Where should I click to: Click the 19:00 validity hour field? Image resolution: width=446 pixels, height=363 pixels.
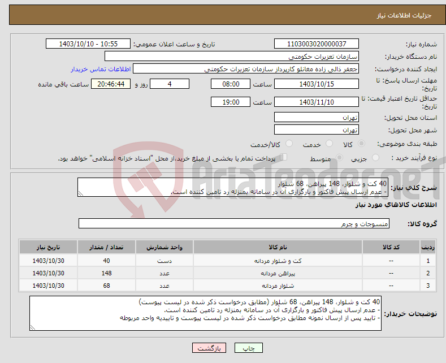point(231,102)
